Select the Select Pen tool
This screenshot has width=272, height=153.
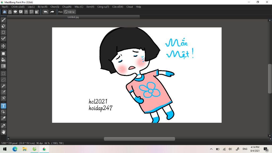(3, 92)
